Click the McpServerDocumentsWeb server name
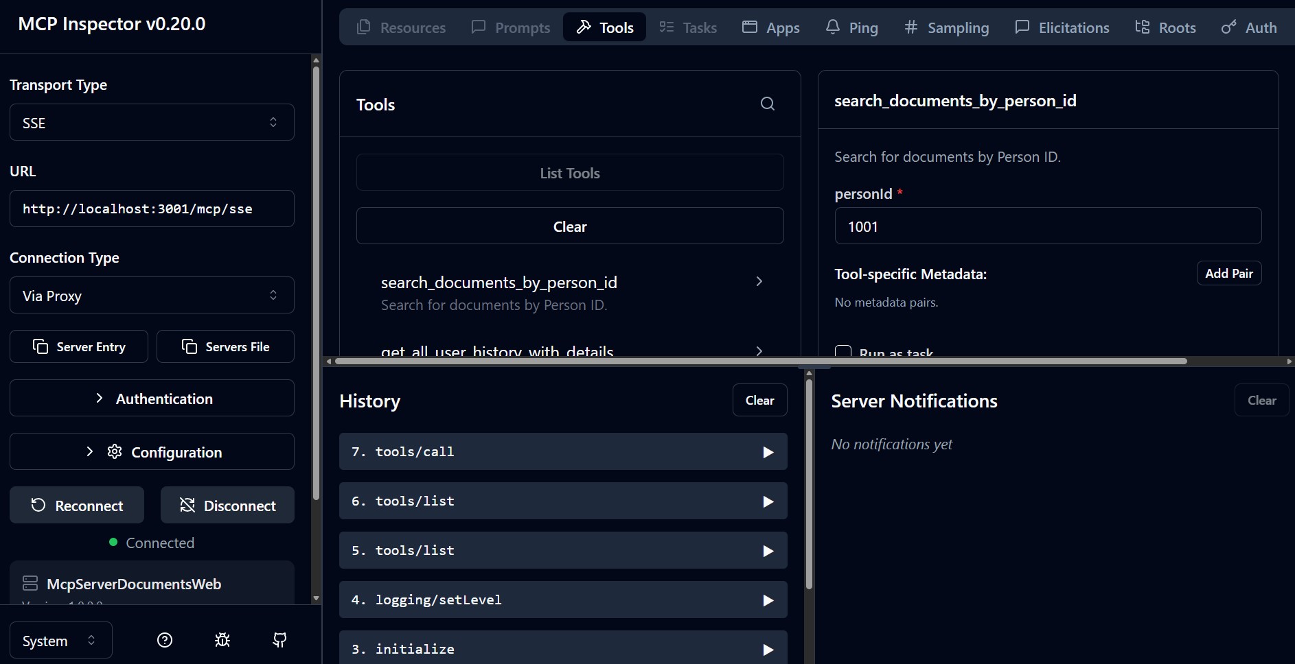 pos(134,584)
